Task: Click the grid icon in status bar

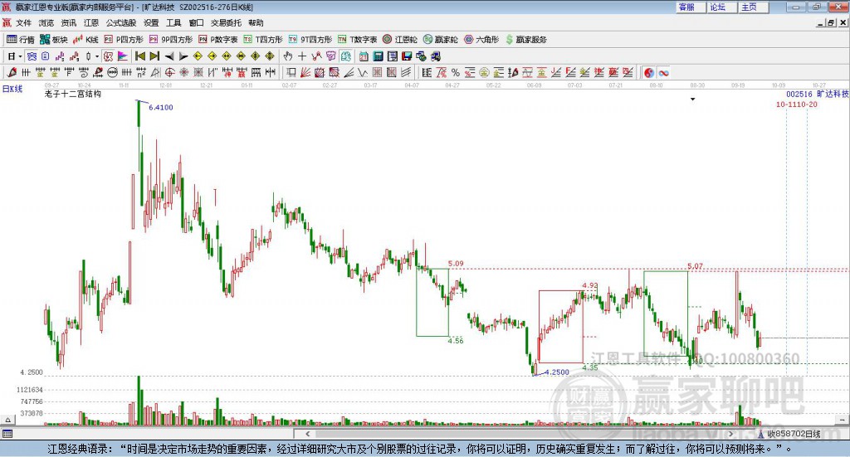Action: pos(7,434)
